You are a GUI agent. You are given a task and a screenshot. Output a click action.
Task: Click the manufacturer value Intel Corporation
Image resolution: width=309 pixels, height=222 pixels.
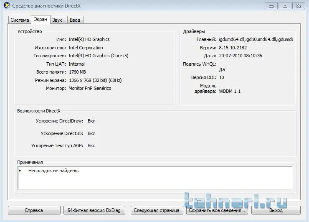(86, 48)
